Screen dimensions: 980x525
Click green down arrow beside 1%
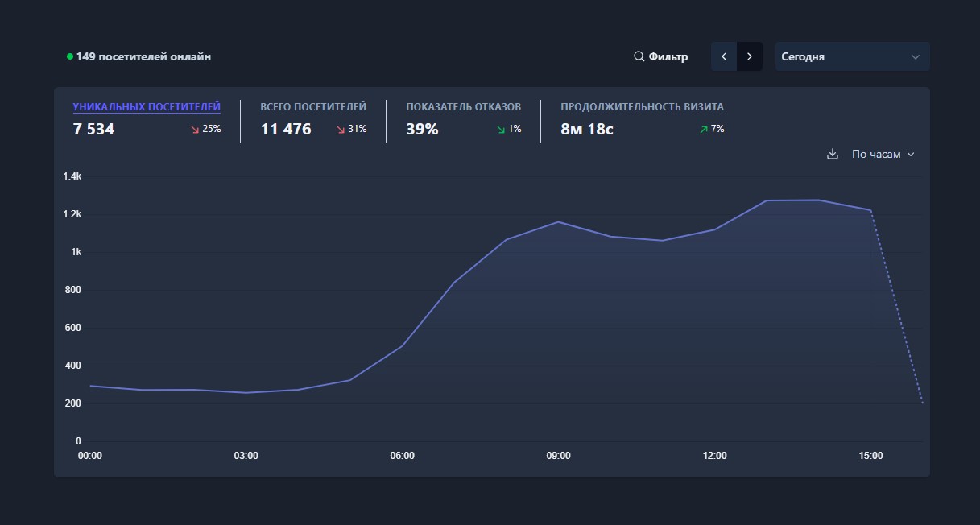tap(501, 130)
